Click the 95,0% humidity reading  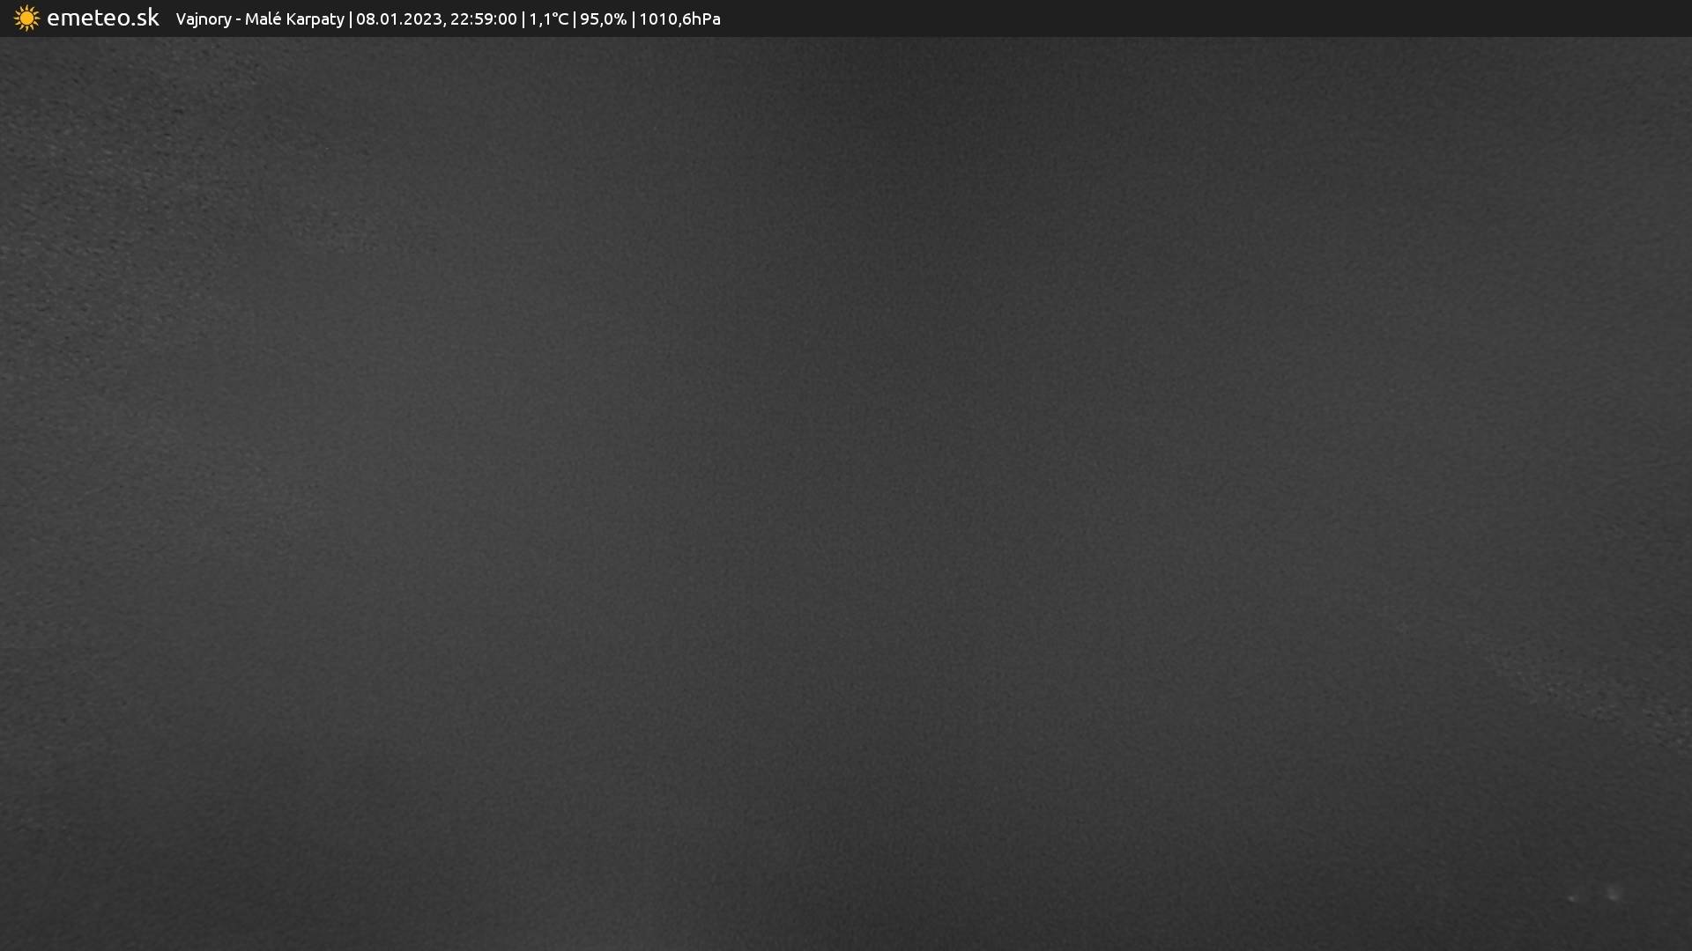click(x=603, y=19)
